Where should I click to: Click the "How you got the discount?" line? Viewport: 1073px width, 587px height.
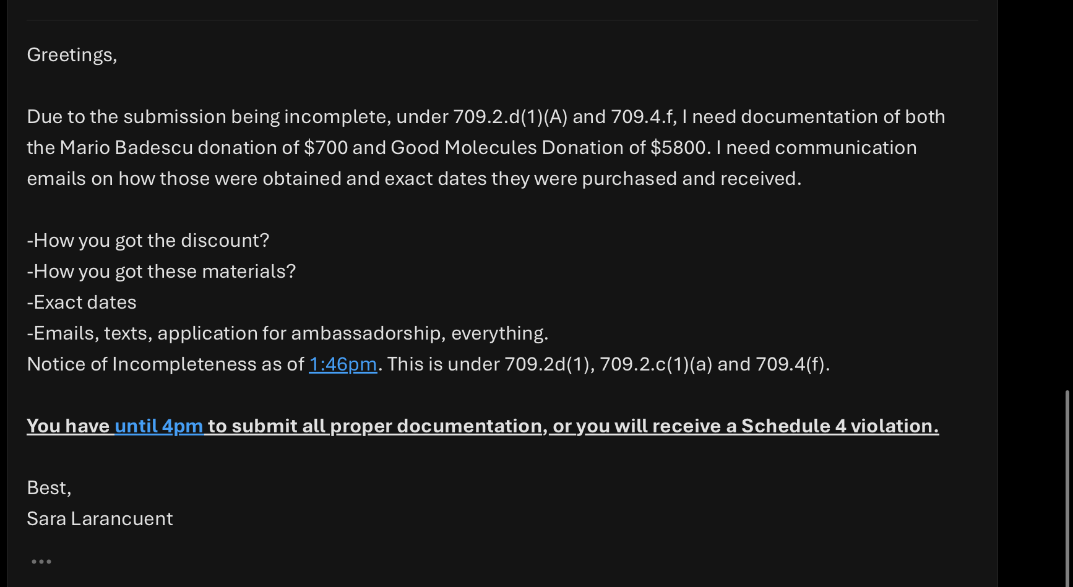(149, 241)
